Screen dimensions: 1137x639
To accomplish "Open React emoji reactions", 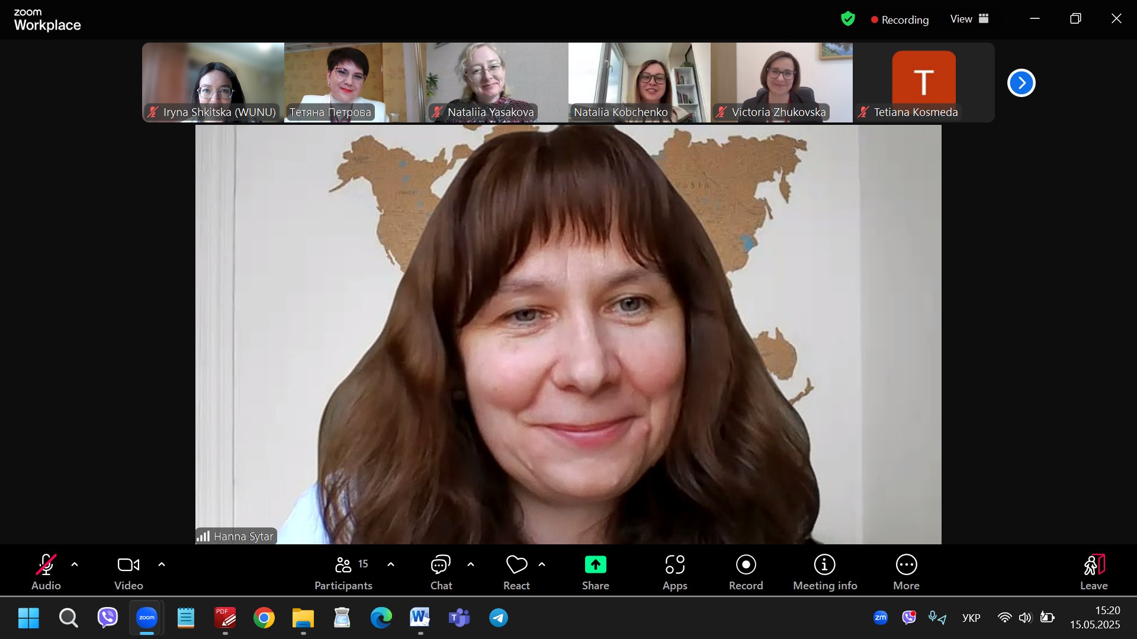I will pyautogui.click(x=516, y=572).
